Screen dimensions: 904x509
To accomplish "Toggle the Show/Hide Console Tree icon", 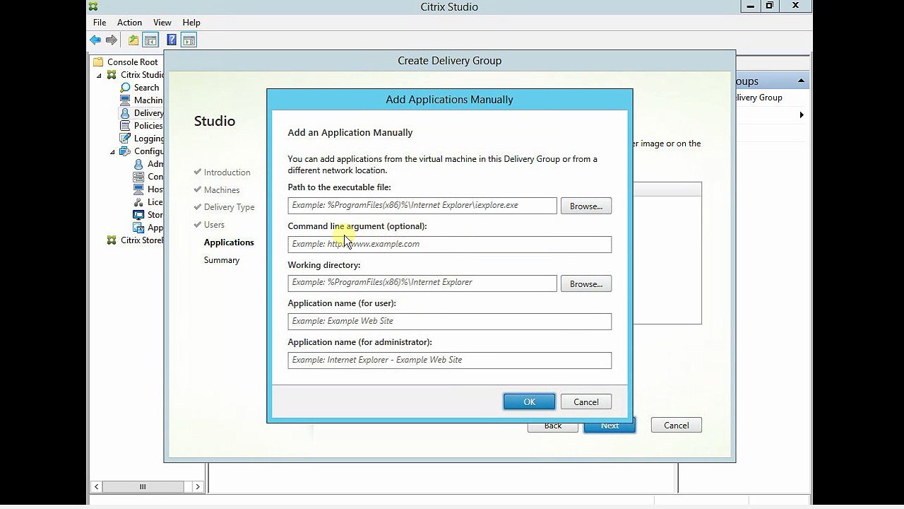I will point(150,40).
